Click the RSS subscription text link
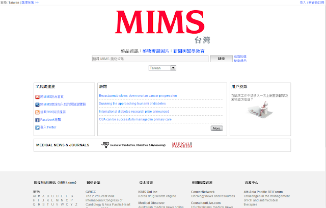Image resolution: width=326 pixels, height=208 pixels. click(53, 112)
